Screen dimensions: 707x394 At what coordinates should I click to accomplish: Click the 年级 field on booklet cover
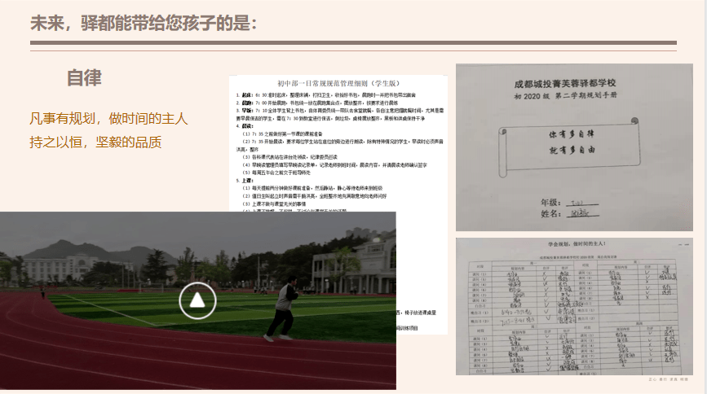pyautogui.click(x=569, y=202)
